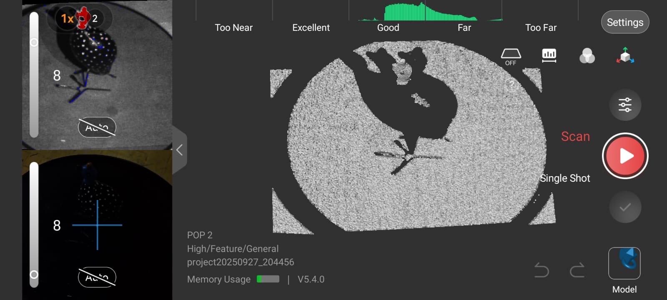Click the 3D axis cube icon
The width and height of the screenshot is (667, 300).
tap(625, 55)
